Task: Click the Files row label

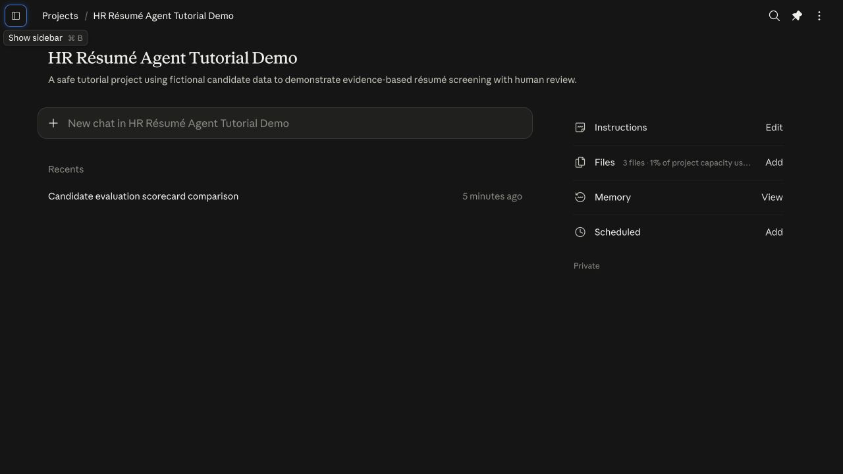Action: (605, 163)
